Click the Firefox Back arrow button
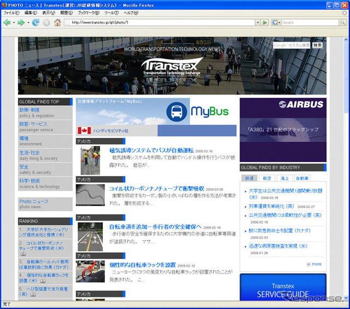This screenshot has height=309, width=350. (7, 22)
